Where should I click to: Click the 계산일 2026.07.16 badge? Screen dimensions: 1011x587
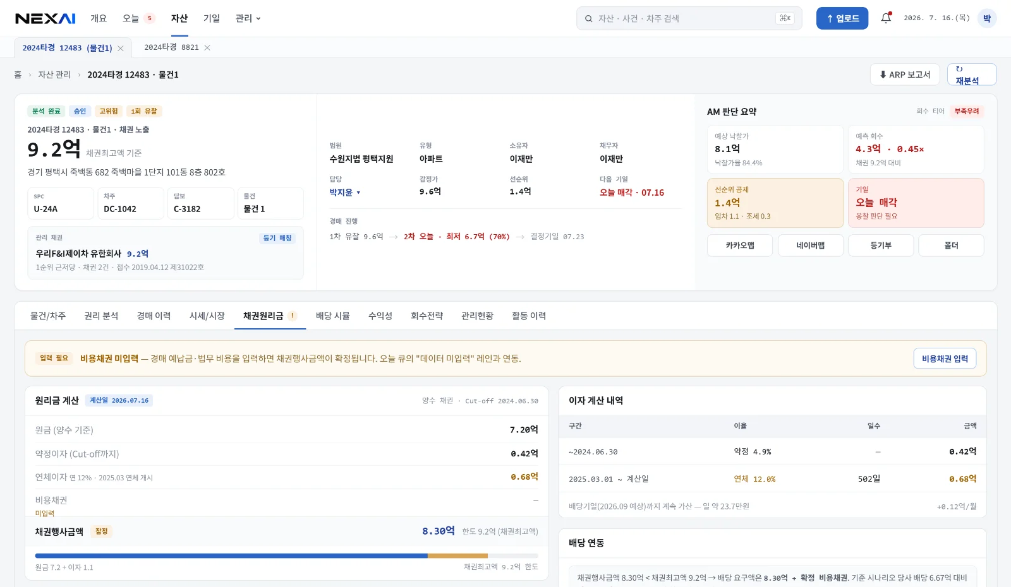coord(119,400)
